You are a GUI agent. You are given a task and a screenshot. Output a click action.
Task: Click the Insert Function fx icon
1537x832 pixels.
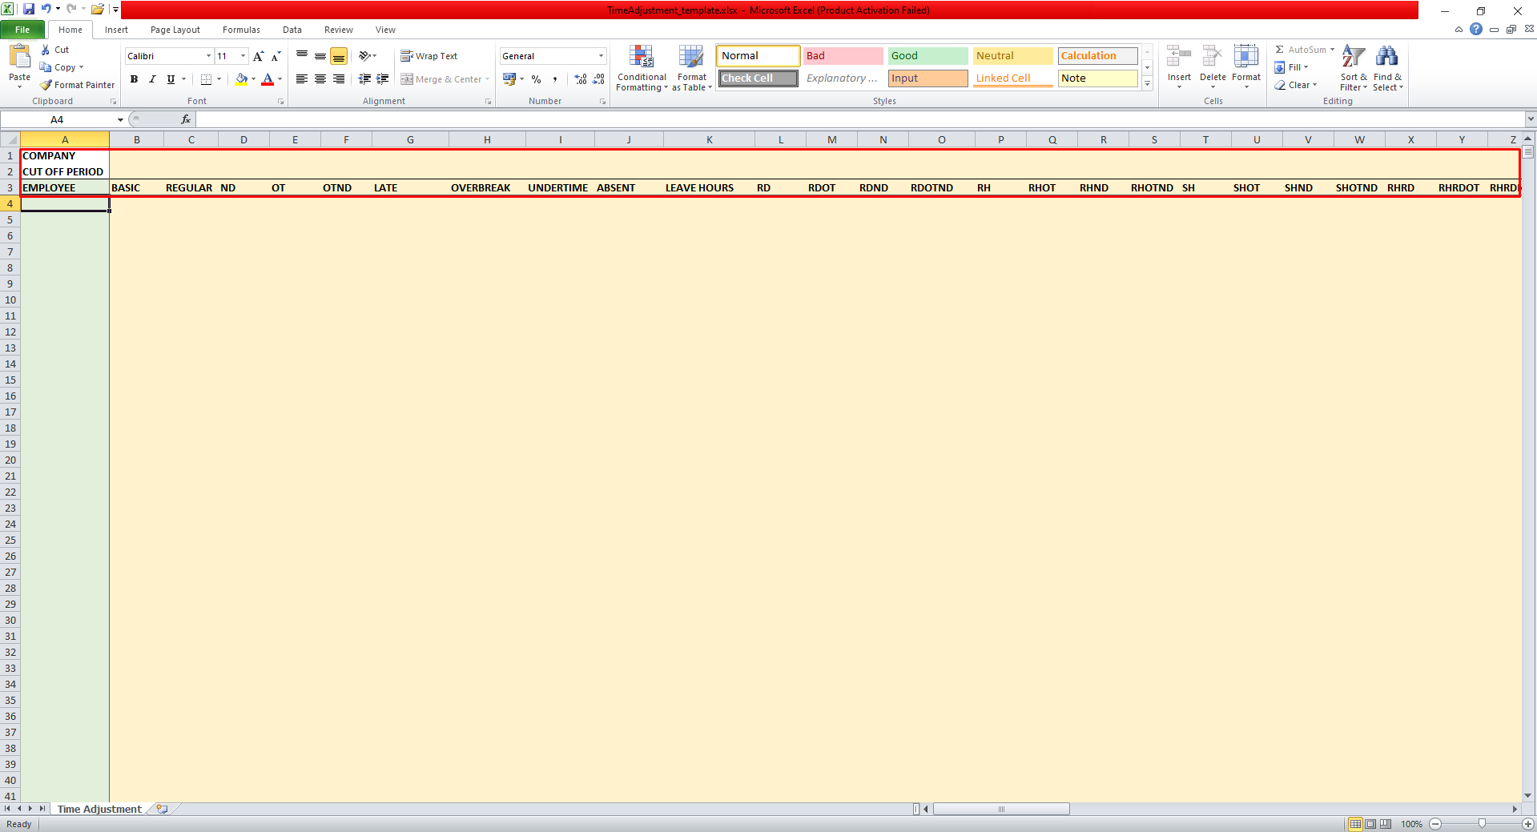tap(186, 119)
